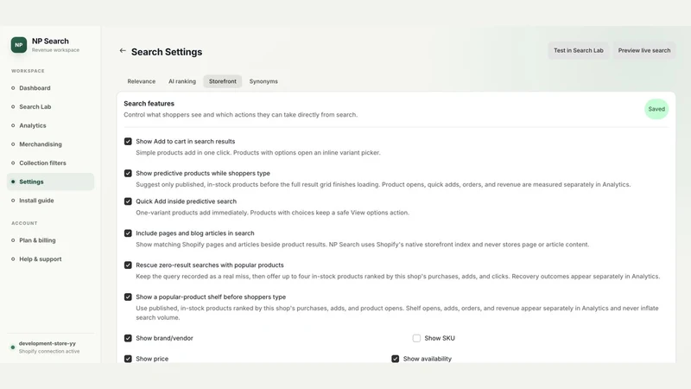691x389 pixels.
Task: Click the Test in Search Lab button
Action: click(x=578, y=50)
